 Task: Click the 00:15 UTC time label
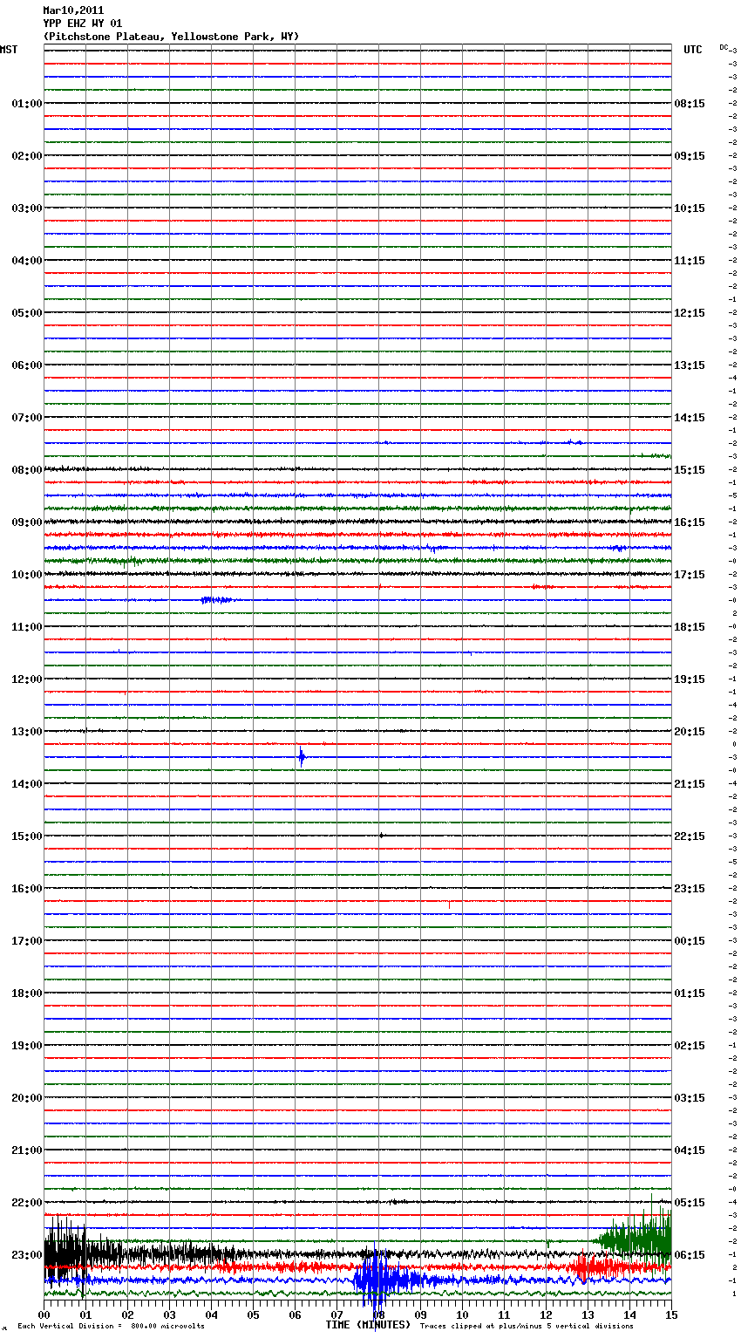(690, 941)
